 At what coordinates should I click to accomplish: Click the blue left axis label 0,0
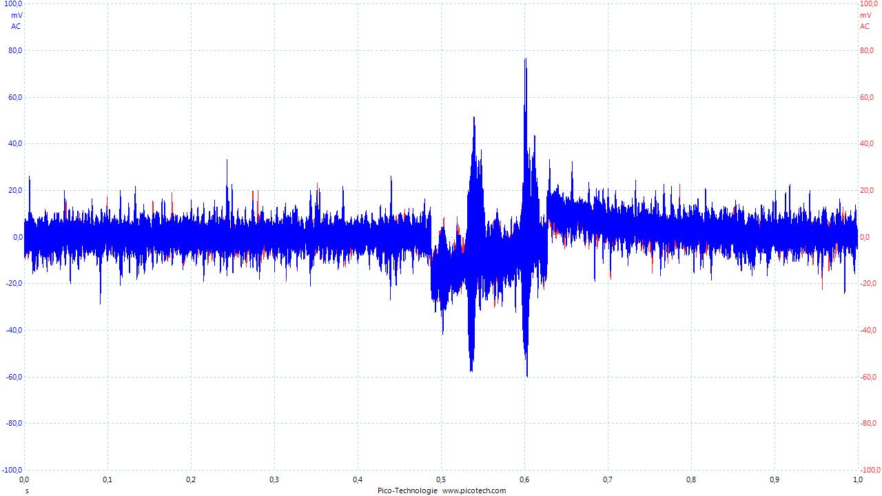coord(17,237)
